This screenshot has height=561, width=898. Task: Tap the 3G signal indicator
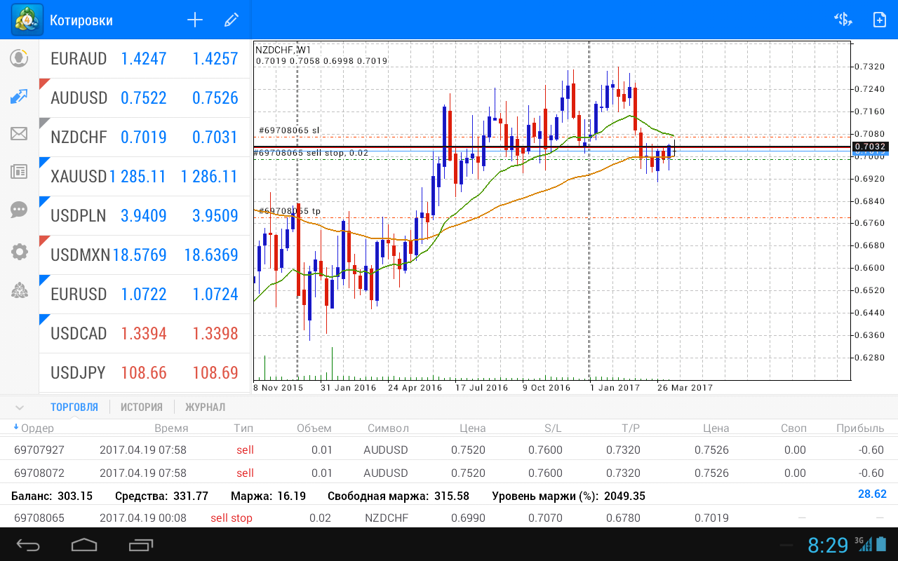click(863, 543)
